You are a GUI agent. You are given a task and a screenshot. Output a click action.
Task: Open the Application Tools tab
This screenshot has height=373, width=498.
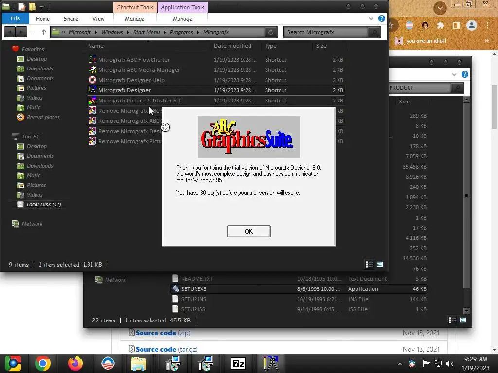tap(183, 7)
